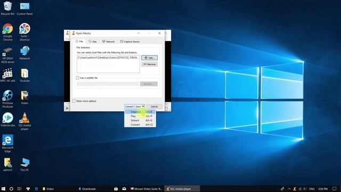Select the ProShow Producer desktop icon
This screenshot has height=192, width=341.
tap(7, 99)
